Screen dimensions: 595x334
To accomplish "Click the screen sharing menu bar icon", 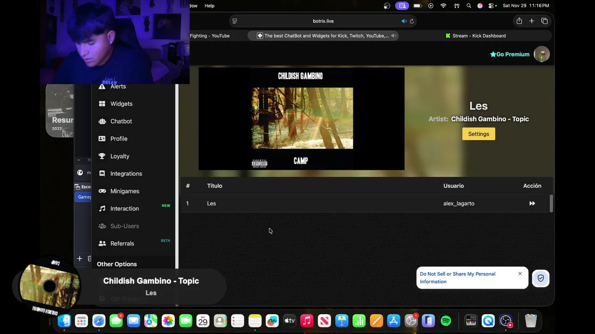I will pos(402,6).
